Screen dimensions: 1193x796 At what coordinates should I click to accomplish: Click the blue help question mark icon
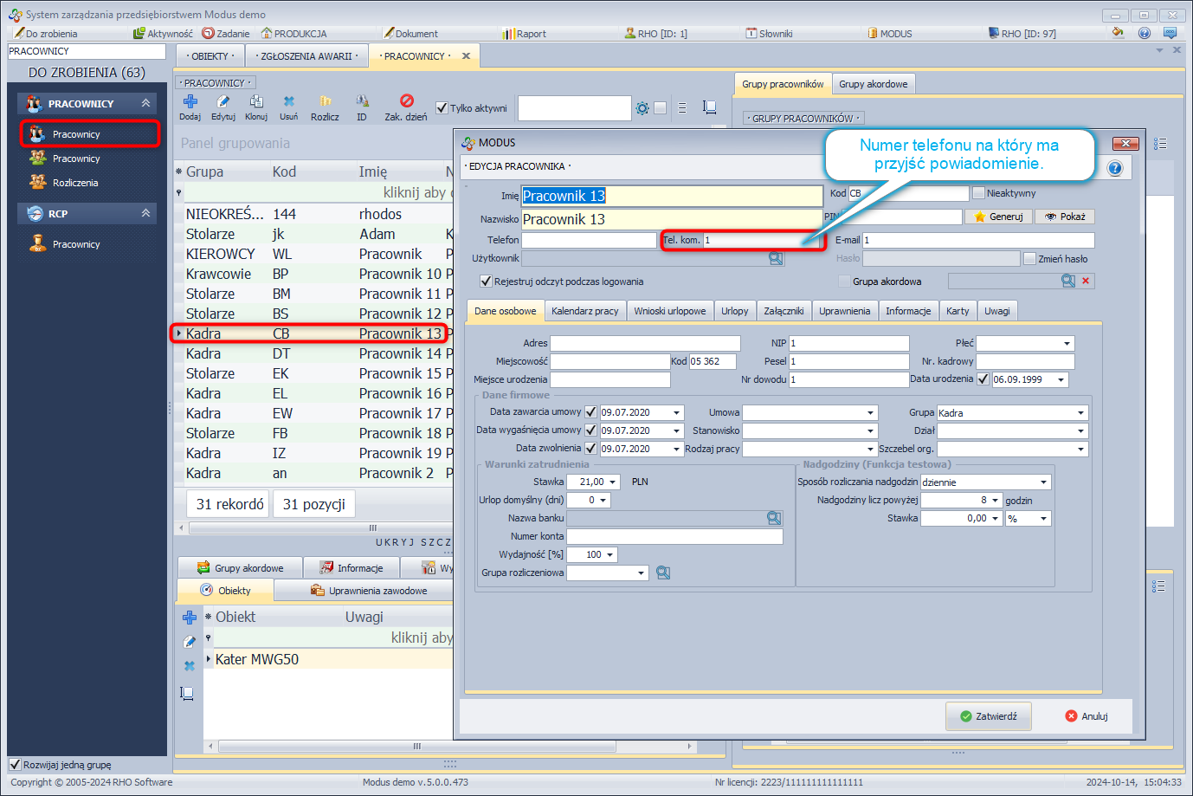[1115, 168]
